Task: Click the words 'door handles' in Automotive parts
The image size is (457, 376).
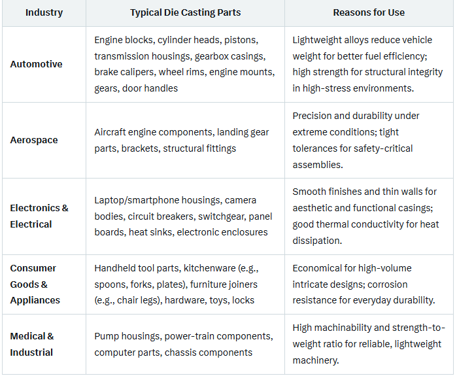Action: 150,88
